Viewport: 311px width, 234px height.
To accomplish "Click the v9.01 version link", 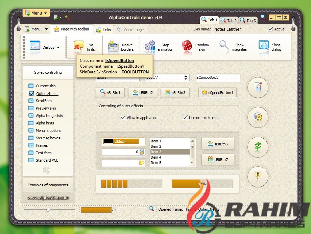I will tap(158, 18).
